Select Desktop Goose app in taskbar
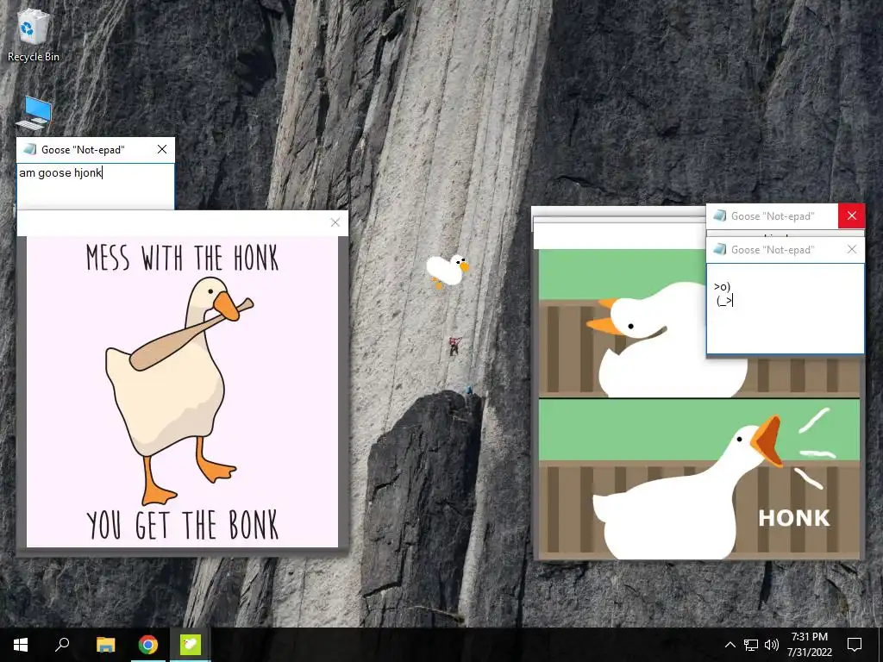Viewport: 883px width, 662px height. point(190,645)
